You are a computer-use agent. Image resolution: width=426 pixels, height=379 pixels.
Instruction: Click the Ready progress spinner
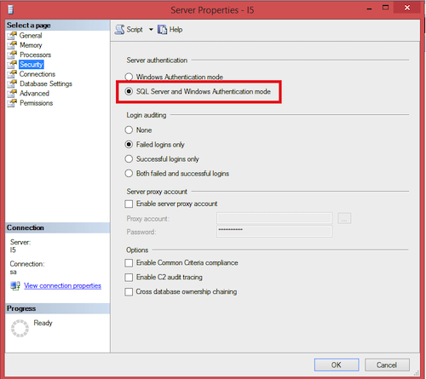coord(20,328)
